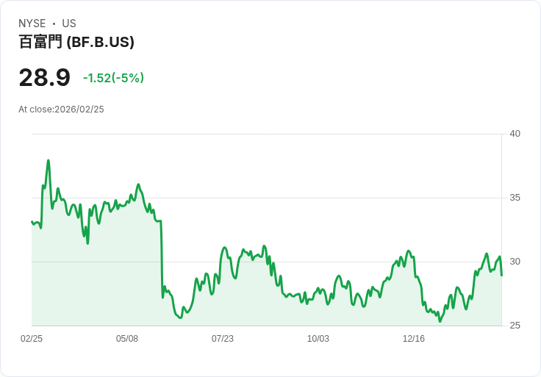Click the 30 price axis label
Image resolution: width=541 pixels, height=377 pixels.
pyautogui.click(x=515, y=262)
